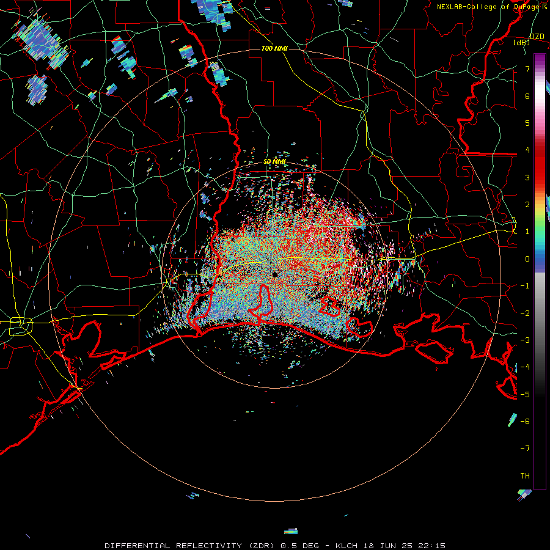550x550 pixels.
Task: Click the purple top of the color bar
Action: [540, 60]
